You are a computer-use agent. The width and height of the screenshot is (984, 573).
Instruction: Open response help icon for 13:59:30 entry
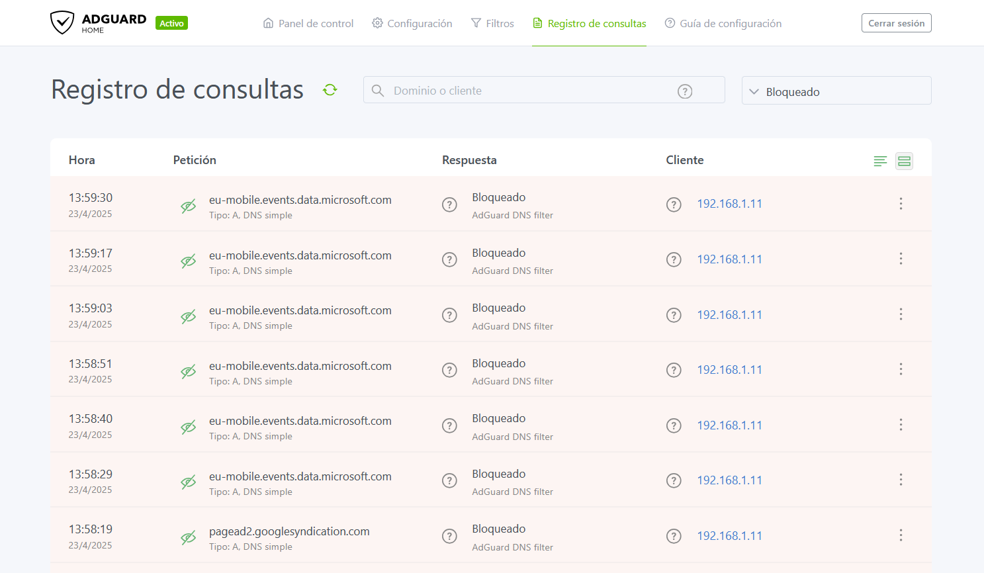point(449,204)
